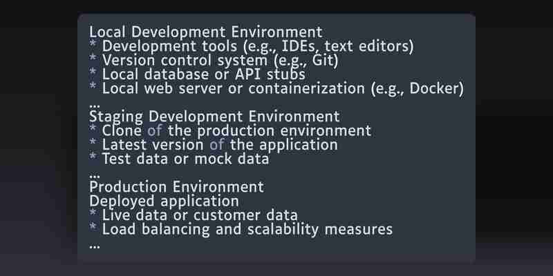Click the ellipsis below the Docker line
The height and width of the screenshot is (276, 553).
point(95,106)
